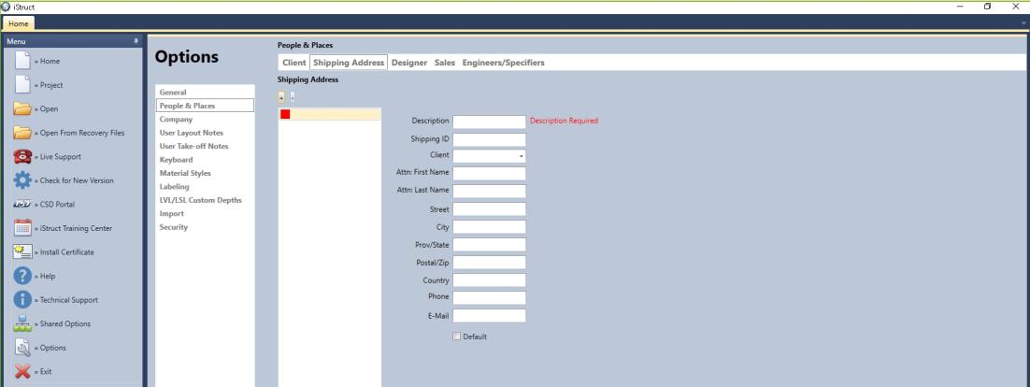
Task: Click the Postal/Zip input field
Action: pos(490,262)
